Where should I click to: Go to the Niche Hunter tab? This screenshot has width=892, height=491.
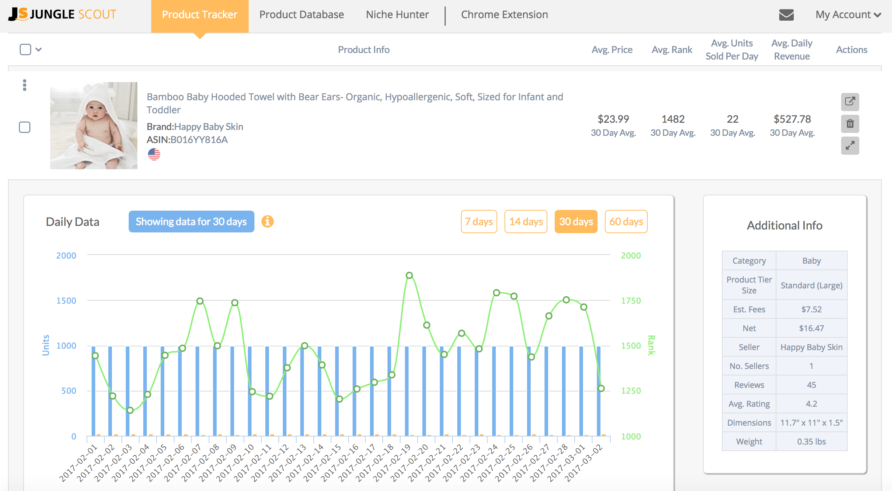pyautogui.click(x=397, y=15)
